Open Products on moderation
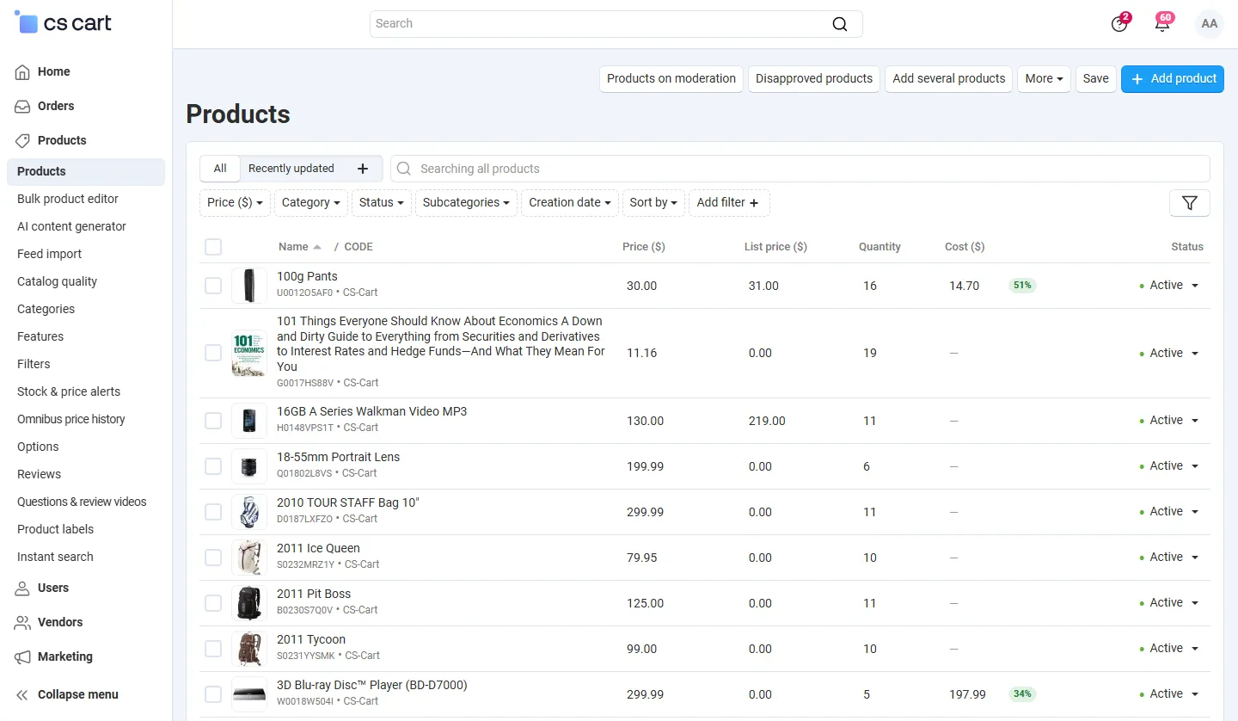The height and width of the screenshot is (721, 1238). 671,79
